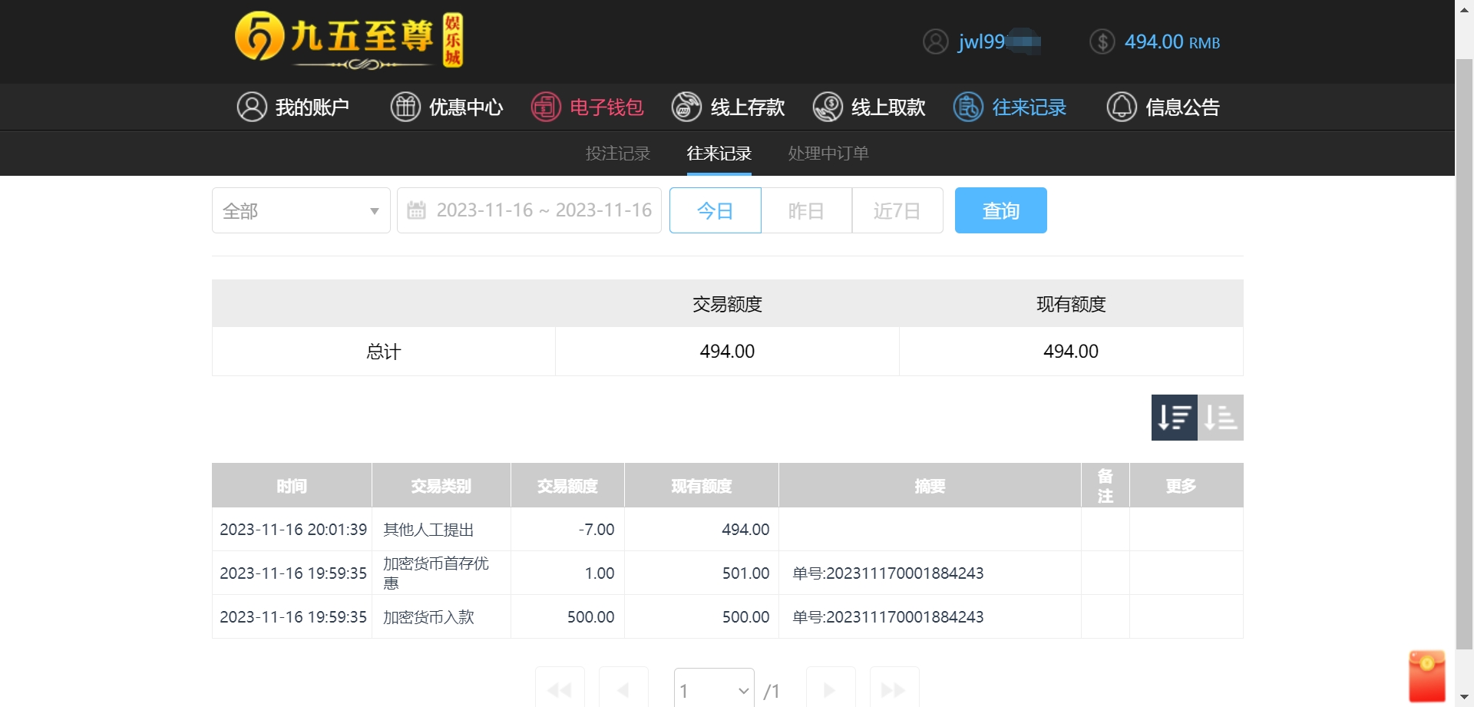Click the 501.00 balance cell

(x=745, y=573)
